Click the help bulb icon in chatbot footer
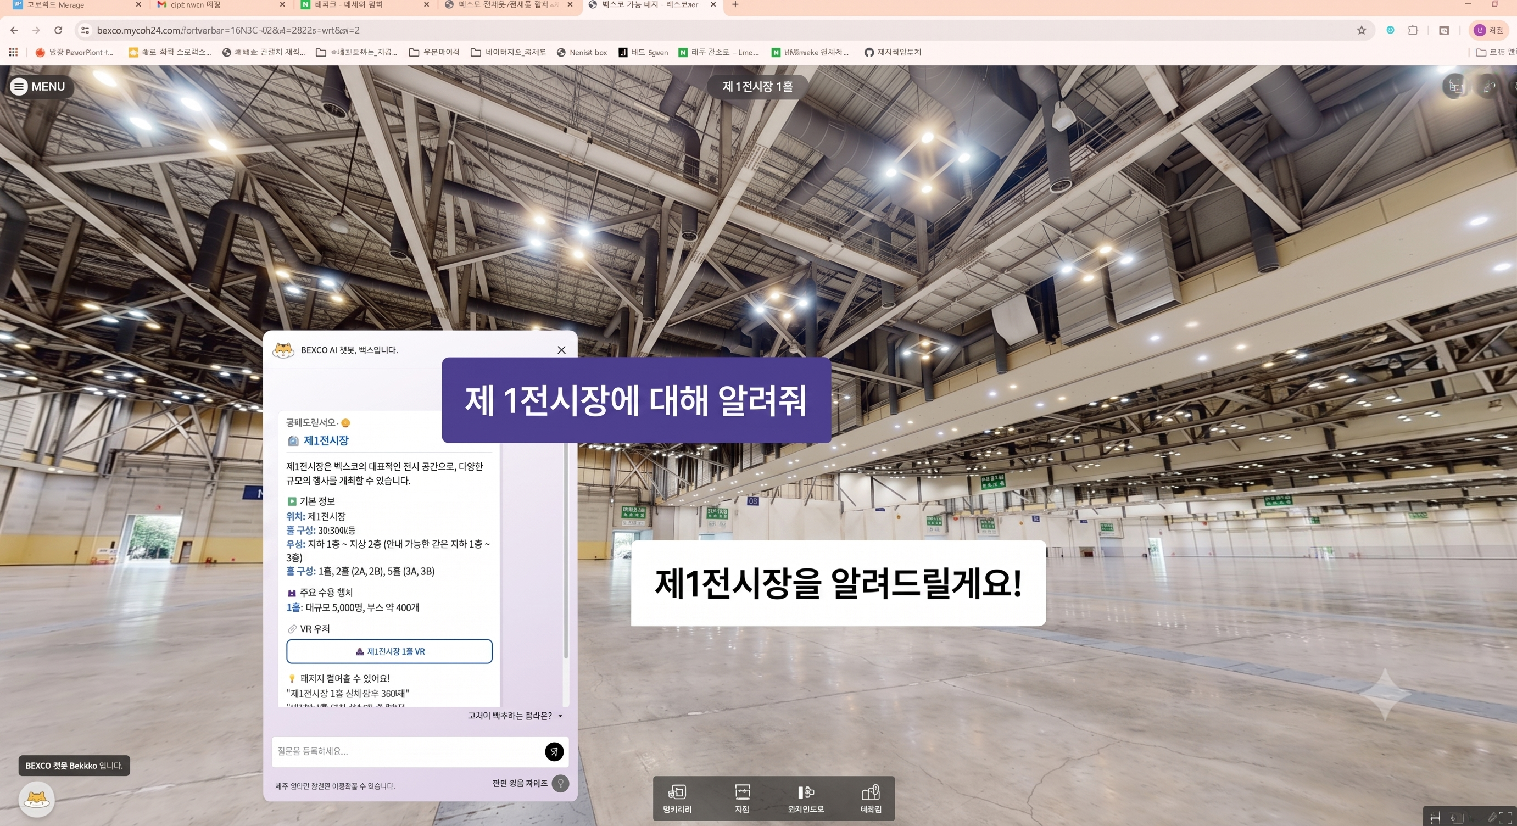Image resolution: width=1517 pixels, height=826 pixels. point(560,783)
